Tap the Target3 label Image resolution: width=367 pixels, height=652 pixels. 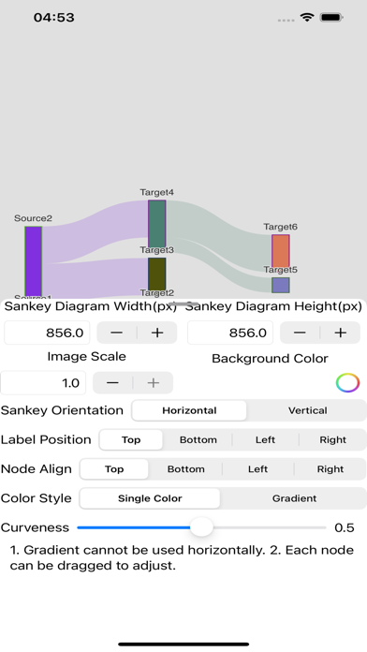click(156, 250)
